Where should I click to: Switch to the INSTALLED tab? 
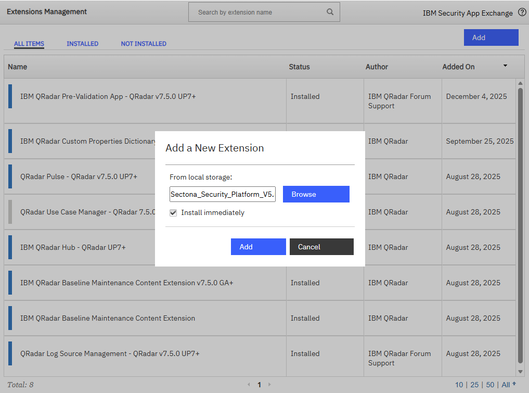click(x=82, y=44)
